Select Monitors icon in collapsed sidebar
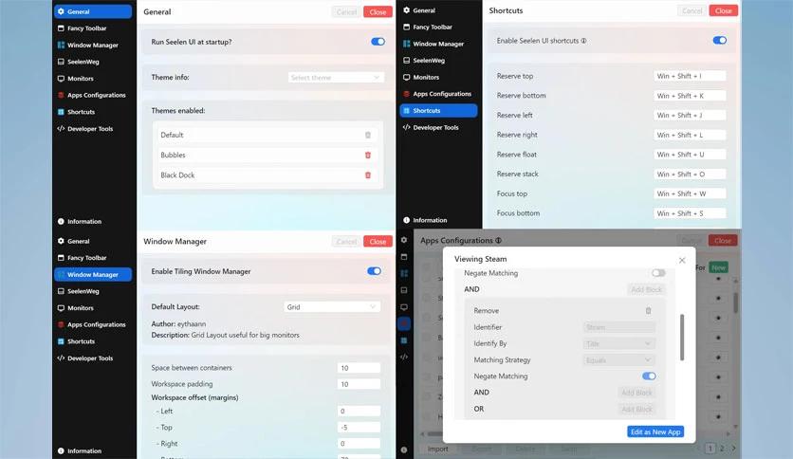Image resolution: width=793 pixels, height=459 pixels. tap(404, 307)
